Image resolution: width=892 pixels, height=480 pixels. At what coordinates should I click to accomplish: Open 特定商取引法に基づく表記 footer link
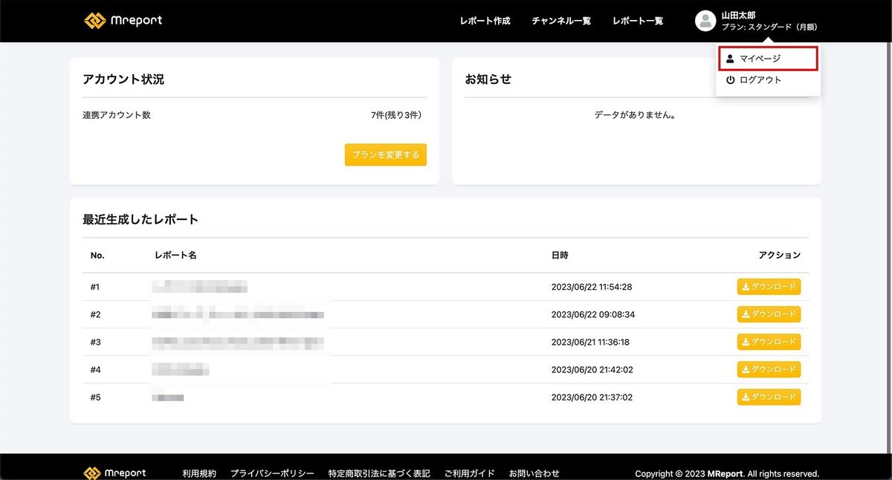pyautogui.click(x=379, y=473)
